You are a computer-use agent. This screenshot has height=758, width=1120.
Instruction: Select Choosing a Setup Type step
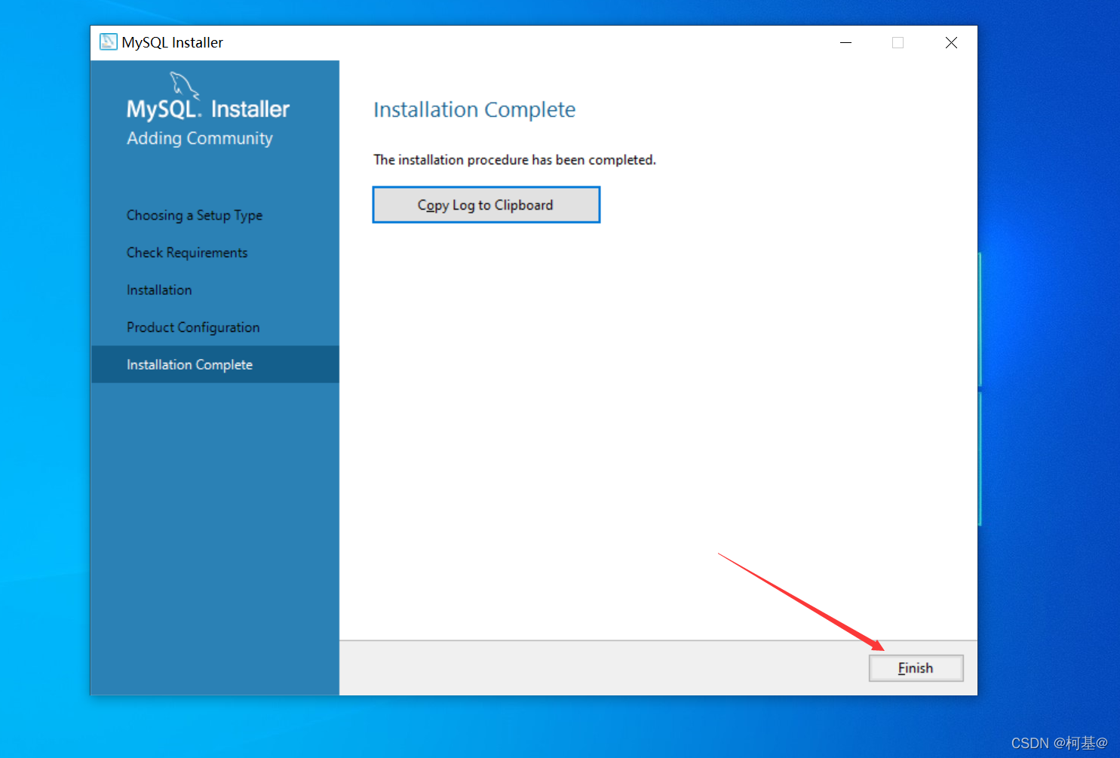pos(195,216)
